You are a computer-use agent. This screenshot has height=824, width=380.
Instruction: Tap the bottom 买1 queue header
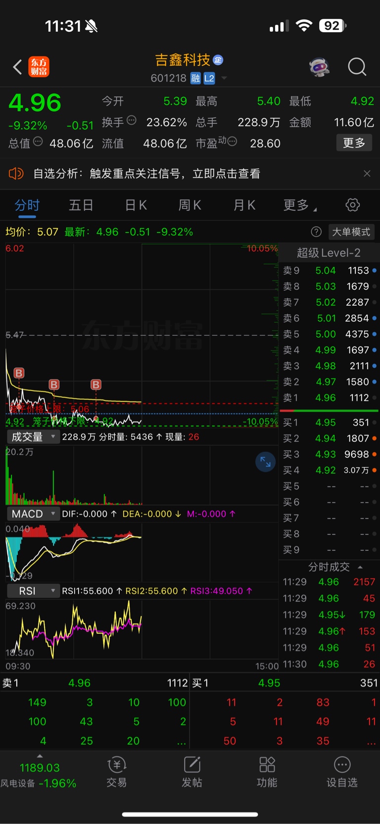[285, 683]
